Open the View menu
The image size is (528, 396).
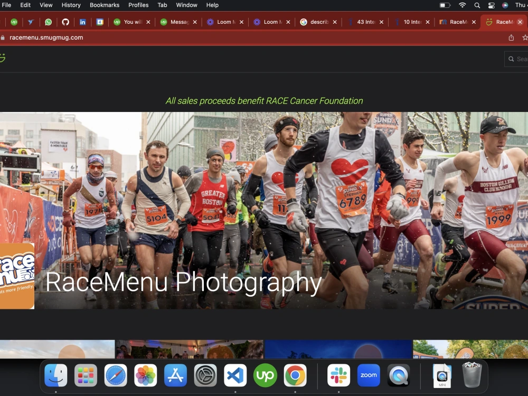tap(46, 5)
